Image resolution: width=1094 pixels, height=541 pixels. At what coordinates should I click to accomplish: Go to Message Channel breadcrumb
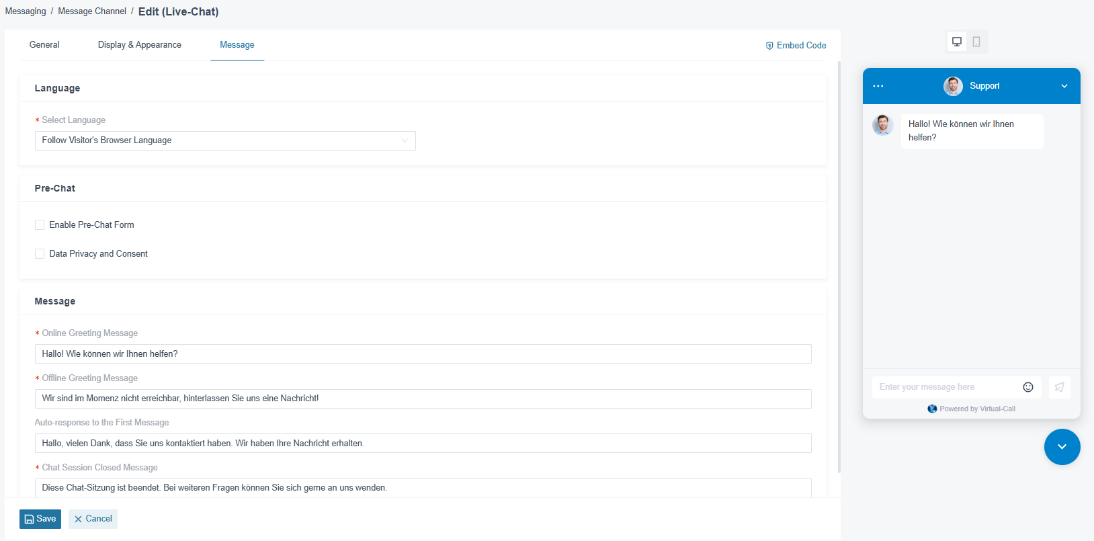click(x=92, y=11)
